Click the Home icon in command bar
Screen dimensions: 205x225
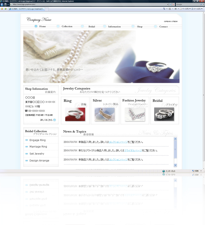[x=164, y=9]
